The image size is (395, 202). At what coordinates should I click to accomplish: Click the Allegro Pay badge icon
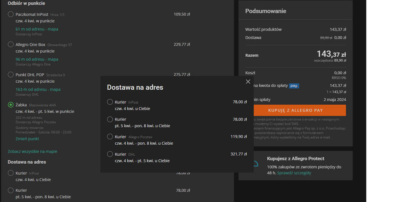coord(294,86)
